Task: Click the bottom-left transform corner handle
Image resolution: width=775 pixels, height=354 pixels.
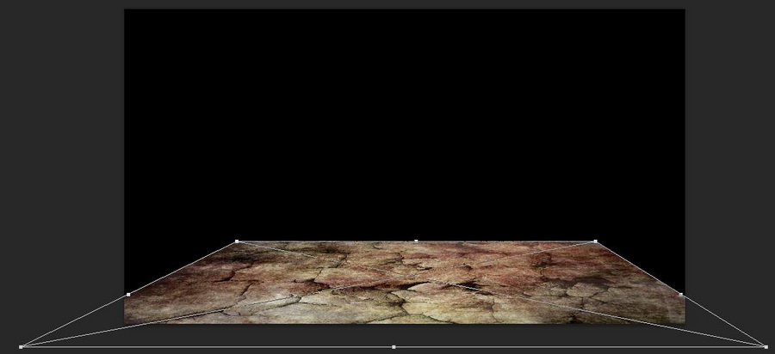Action: point(21,347)
